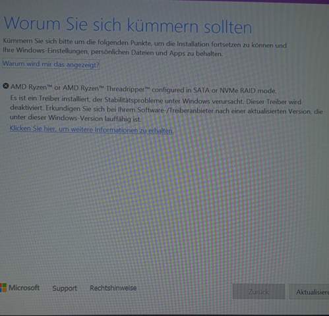Open the Support link
The image size is (329, 316).
click(65, 288)
